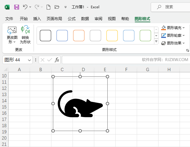Customize the Quick Access Toolbar dropdown
The image size is (190, 147).
point(65,7)
